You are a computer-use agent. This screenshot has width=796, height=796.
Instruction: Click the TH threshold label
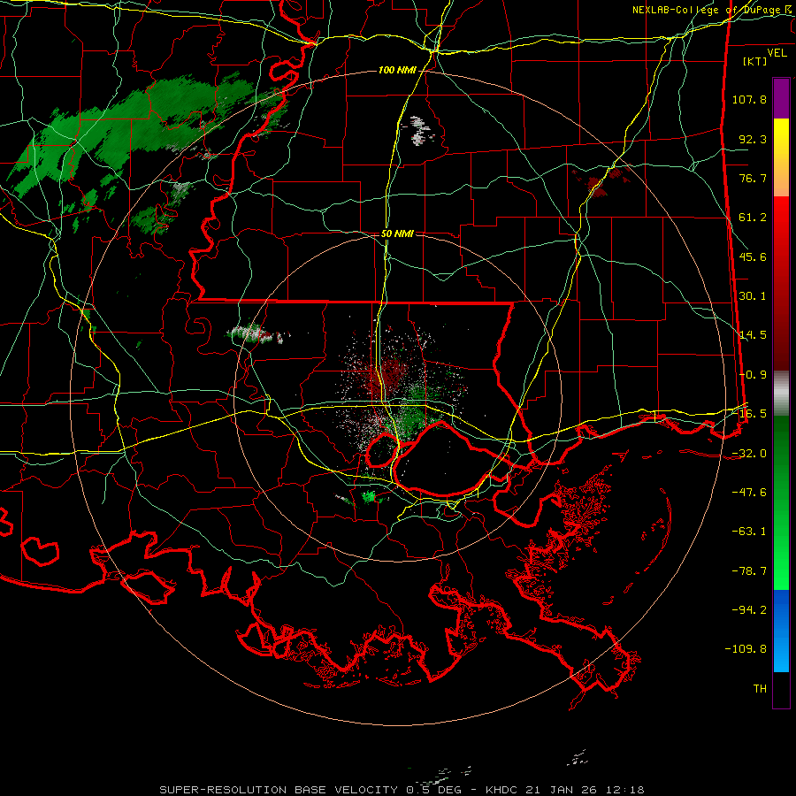click(760, 689)
